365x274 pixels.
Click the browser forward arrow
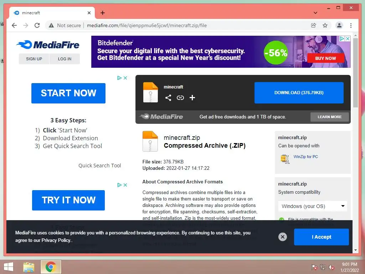tap(26, 25)
